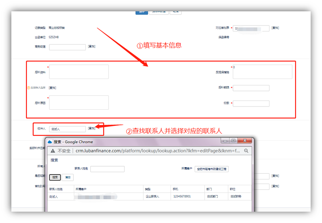Click the zoom magnifier icon in address bar

(x=246, y=151)
